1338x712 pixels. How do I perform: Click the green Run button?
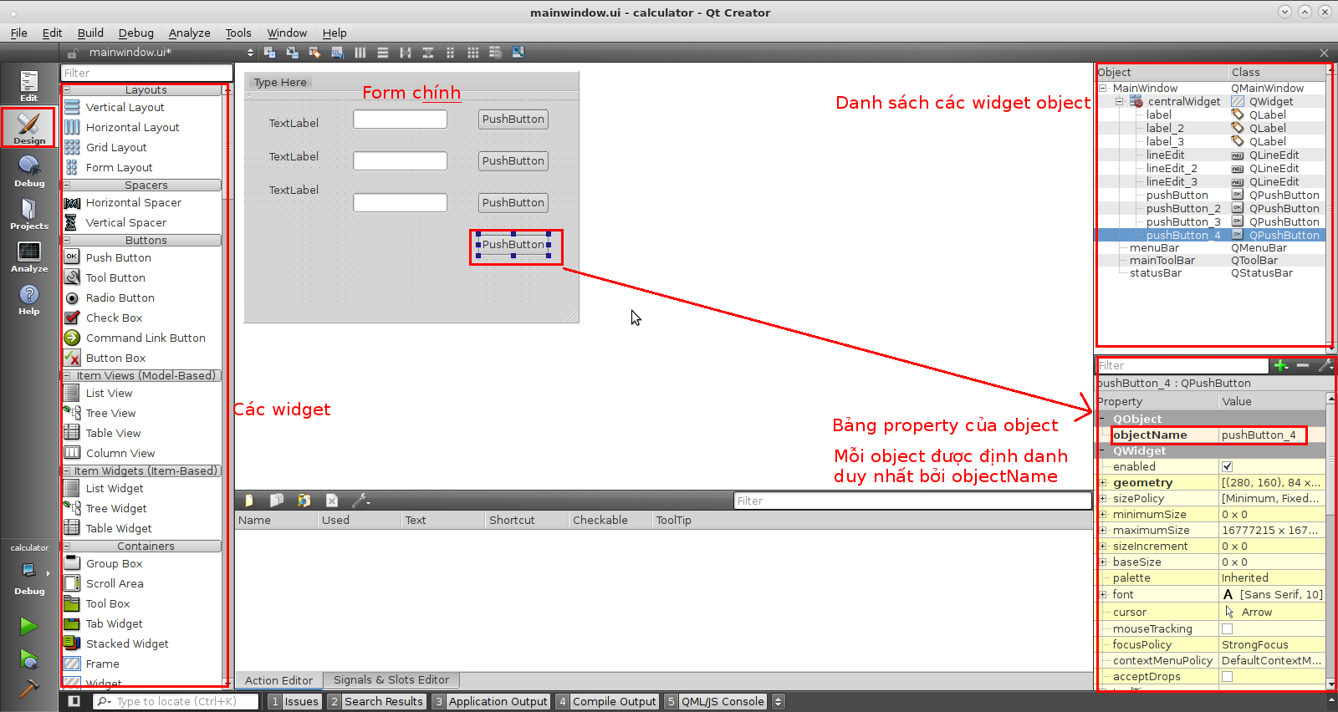point(29,626)
